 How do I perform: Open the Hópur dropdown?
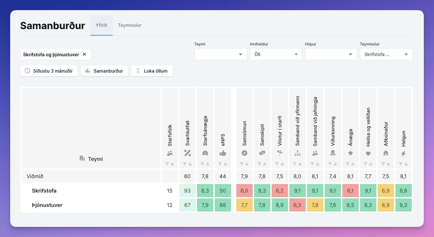point(331,54)
